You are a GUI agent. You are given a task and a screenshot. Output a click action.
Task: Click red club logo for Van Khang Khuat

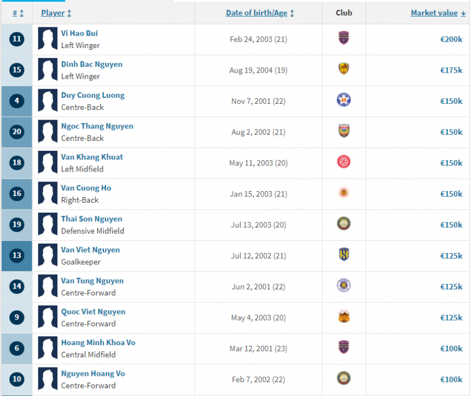coord(343,162)
